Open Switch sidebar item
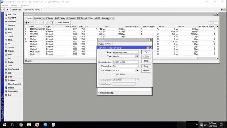227x128 pixels. pos(11,36)
